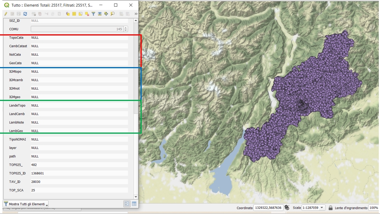Expand the toolbar overflow chevron

click(x=135, y=14)
